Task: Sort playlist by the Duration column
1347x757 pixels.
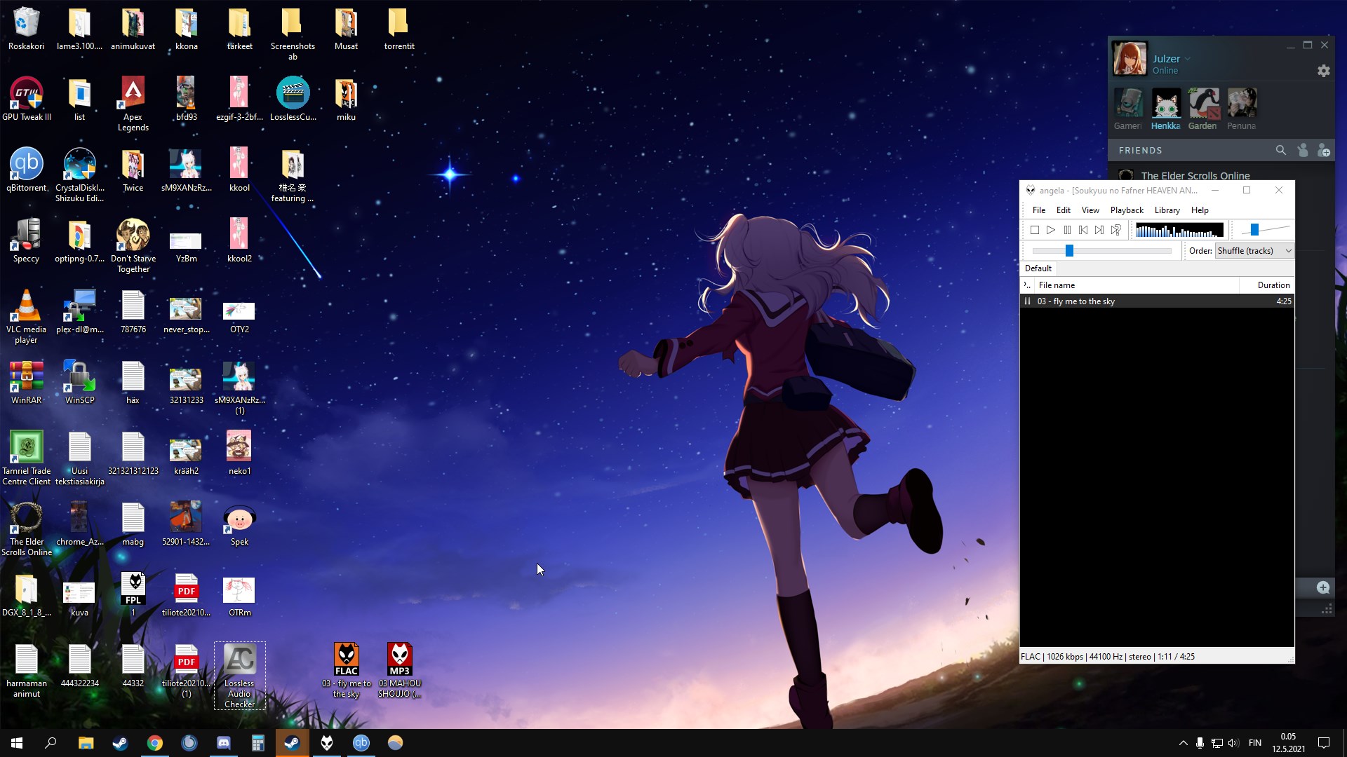Action: (x=1273, y=285)
